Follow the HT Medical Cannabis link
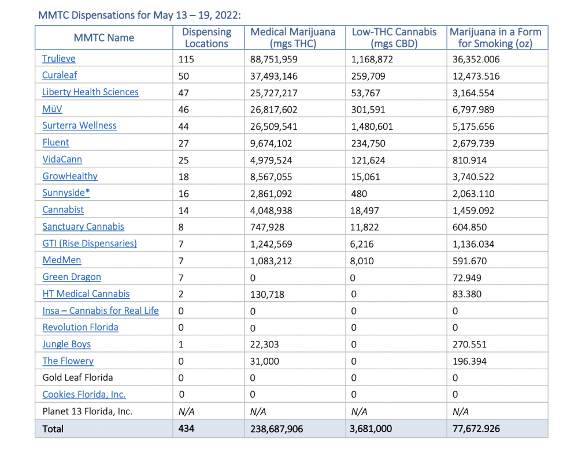Viewport: 578px width, 457px height. point(86,294)
